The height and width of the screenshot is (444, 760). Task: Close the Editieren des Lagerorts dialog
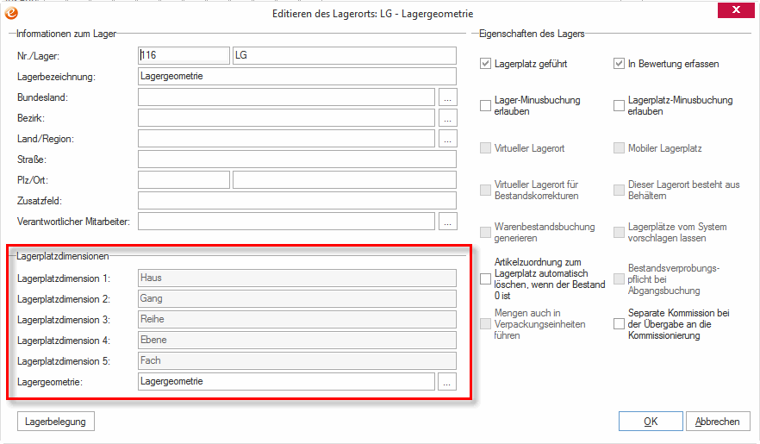pyautogui.click(x=736, y=10)
